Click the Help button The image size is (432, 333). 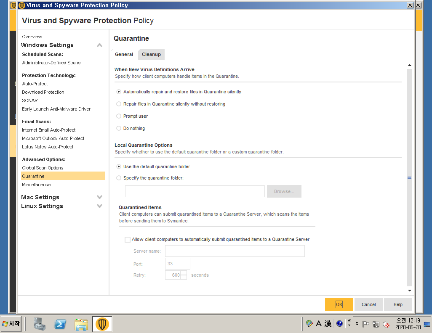398,304
